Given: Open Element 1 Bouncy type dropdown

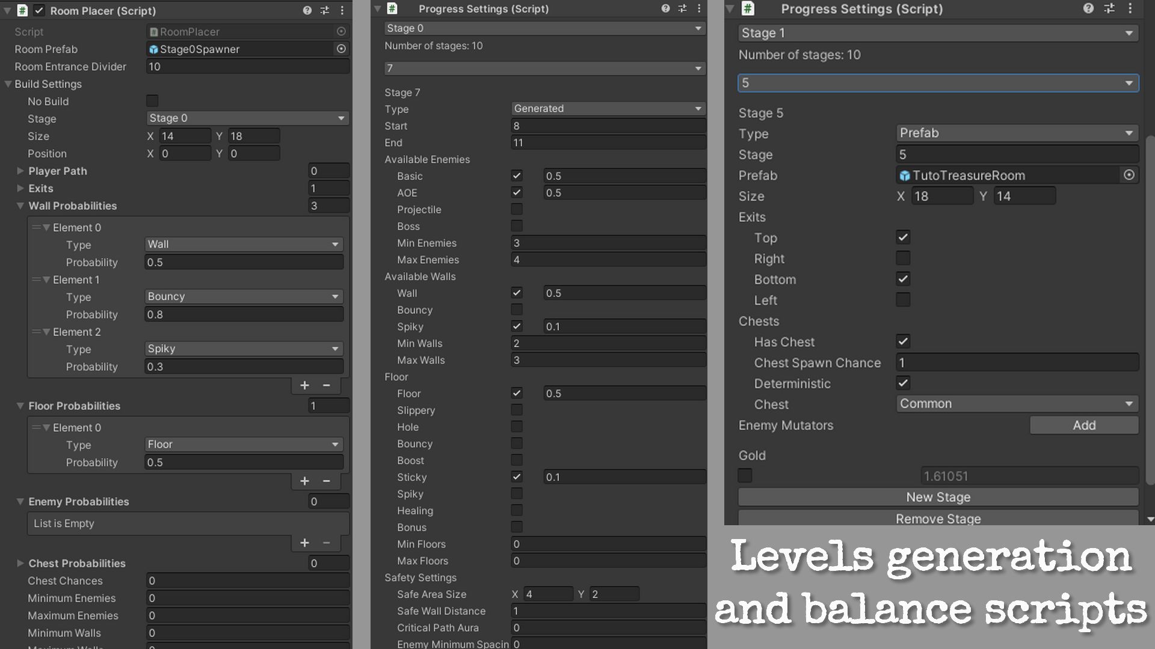Looking at the screenshot, I should pos(244,296).
